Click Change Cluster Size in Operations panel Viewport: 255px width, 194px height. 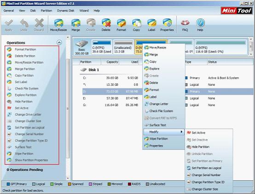tap(28, 121)
